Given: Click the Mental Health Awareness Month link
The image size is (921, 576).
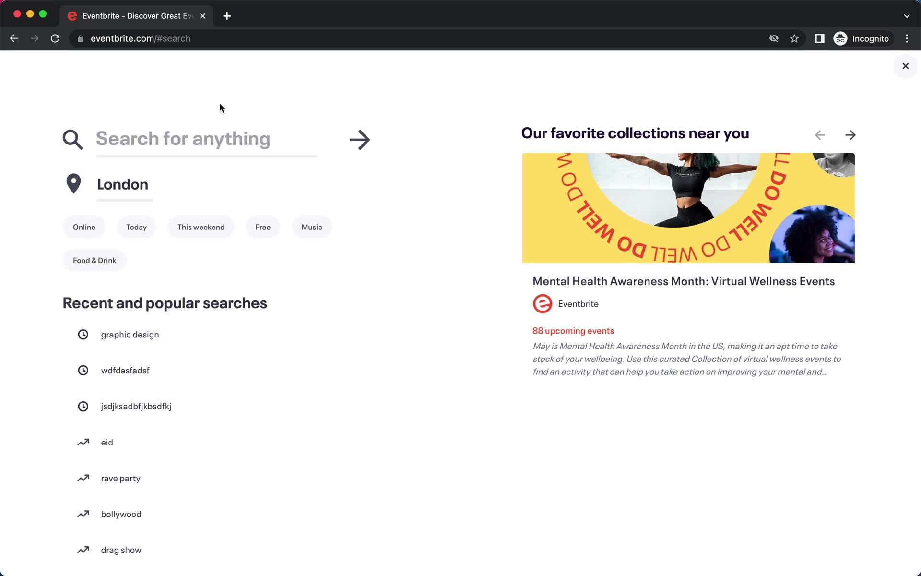Looking at the screenshot, I should 684,281.
